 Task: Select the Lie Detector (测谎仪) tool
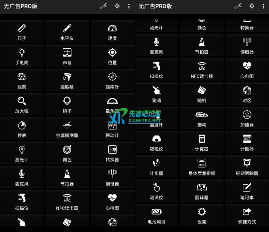(x=156, y=191)
